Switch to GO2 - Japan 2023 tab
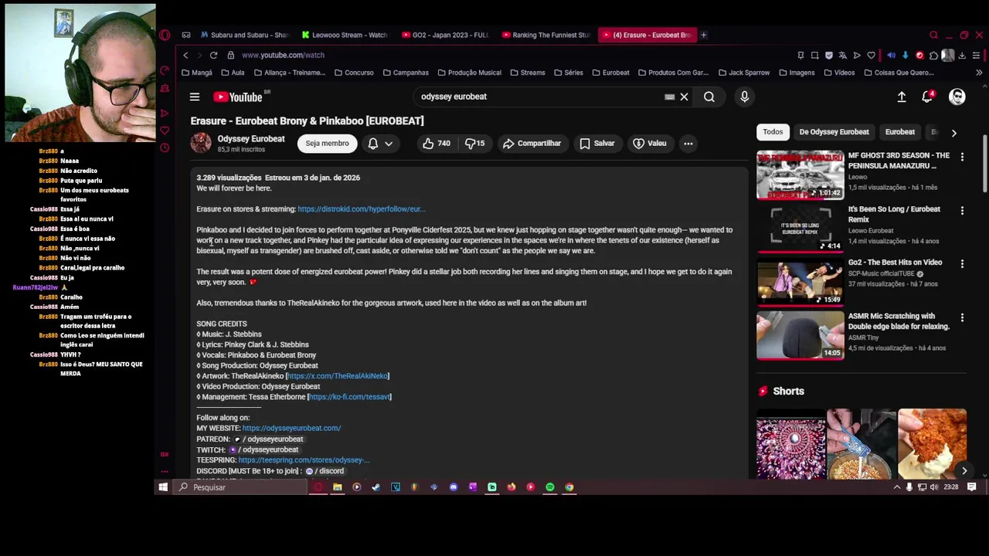 pyautogui.click(x=446, y=35)
